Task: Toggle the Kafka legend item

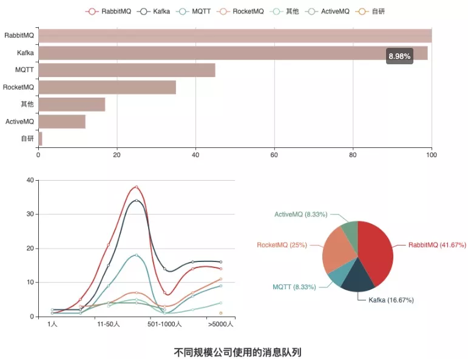Action: tap(154, 12)
